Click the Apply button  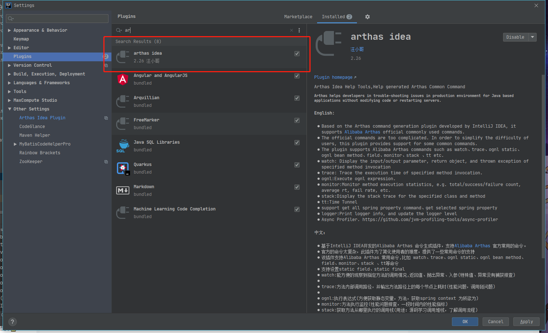tap(526, 322)
